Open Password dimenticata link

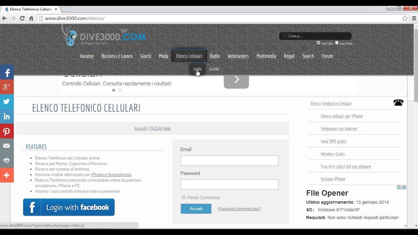[x=239, y=209]
